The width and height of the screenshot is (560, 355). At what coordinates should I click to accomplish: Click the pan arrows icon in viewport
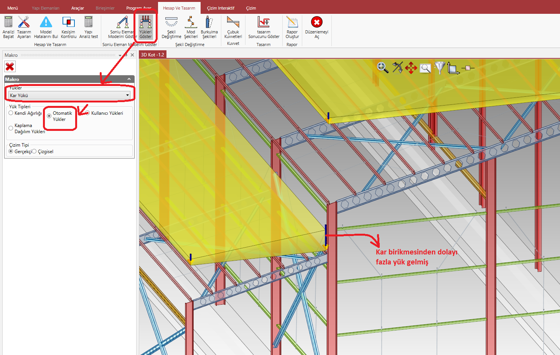(411, 68)
